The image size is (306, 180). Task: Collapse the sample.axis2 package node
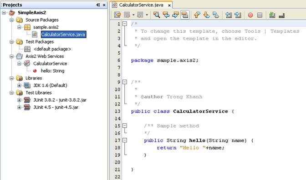[x=19, y=27]
